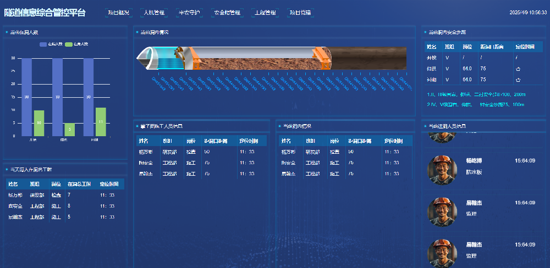550x268 pixels.
Task: Click the 隧道信息综合管控平台 platform title
Action: (45, 12)
